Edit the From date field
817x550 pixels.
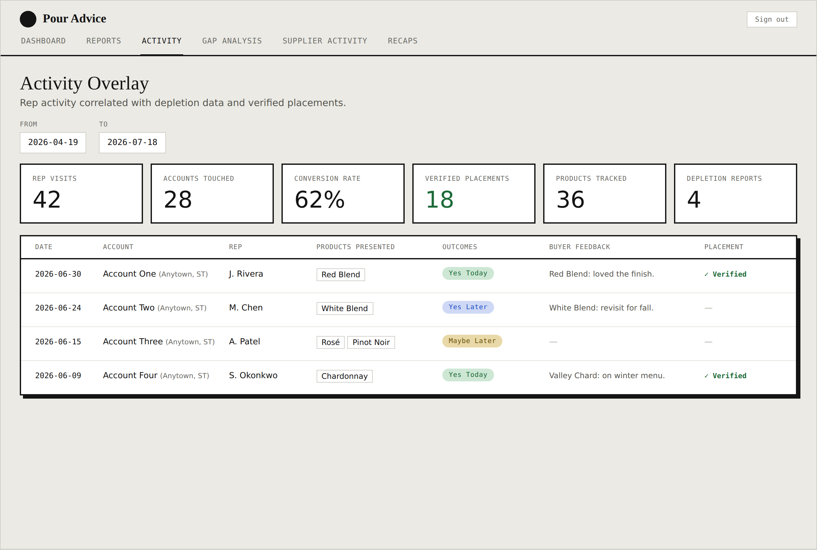tap(53, 142)
